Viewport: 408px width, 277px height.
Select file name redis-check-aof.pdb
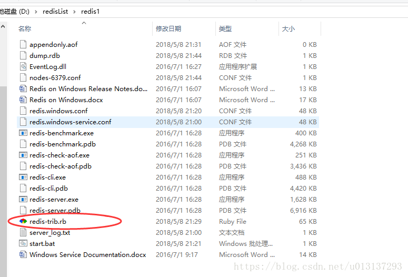coord(61,166)
